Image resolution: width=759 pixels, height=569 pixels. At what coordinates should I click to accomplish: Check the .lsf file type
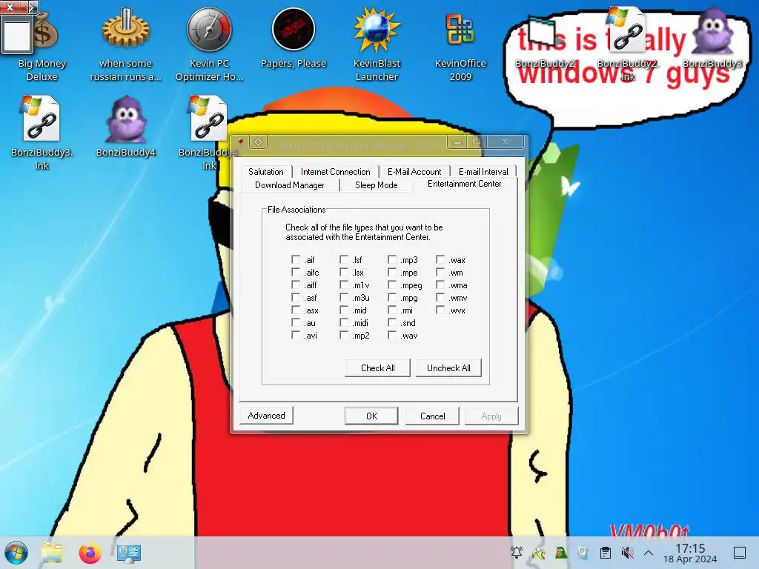[344, 260]
